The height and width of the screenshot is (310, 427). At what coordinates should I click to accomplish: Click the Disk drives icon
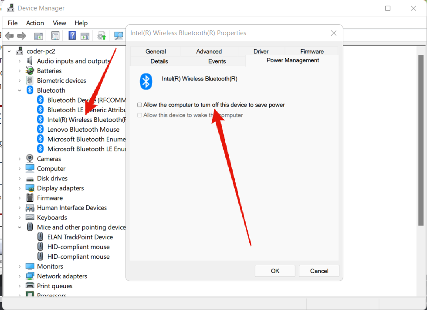30,179
